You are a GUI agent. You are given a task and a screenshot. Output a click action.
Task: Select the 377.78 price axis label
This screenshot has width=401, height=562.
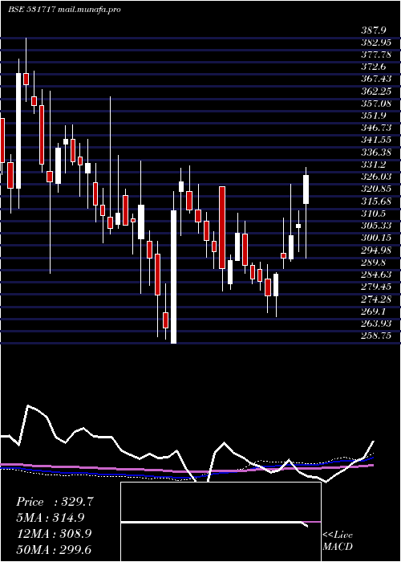tap(376, 55)
